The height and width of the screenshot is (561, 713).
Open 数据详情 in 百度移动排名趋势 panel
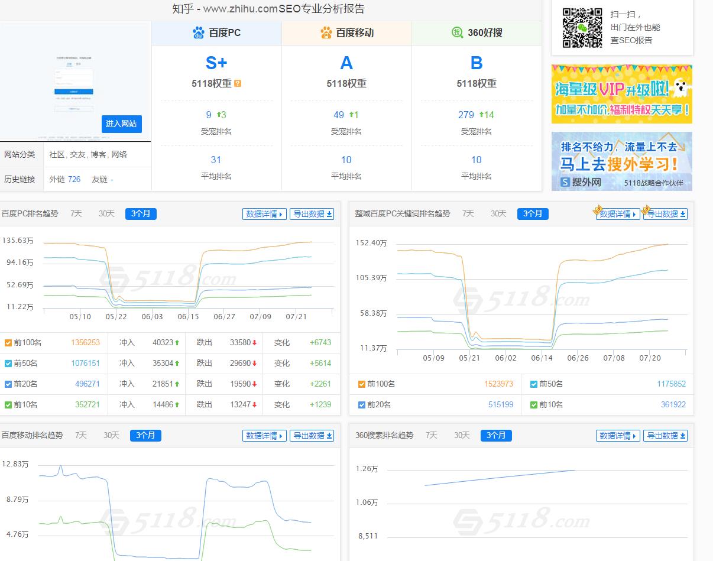pos(264,436)
